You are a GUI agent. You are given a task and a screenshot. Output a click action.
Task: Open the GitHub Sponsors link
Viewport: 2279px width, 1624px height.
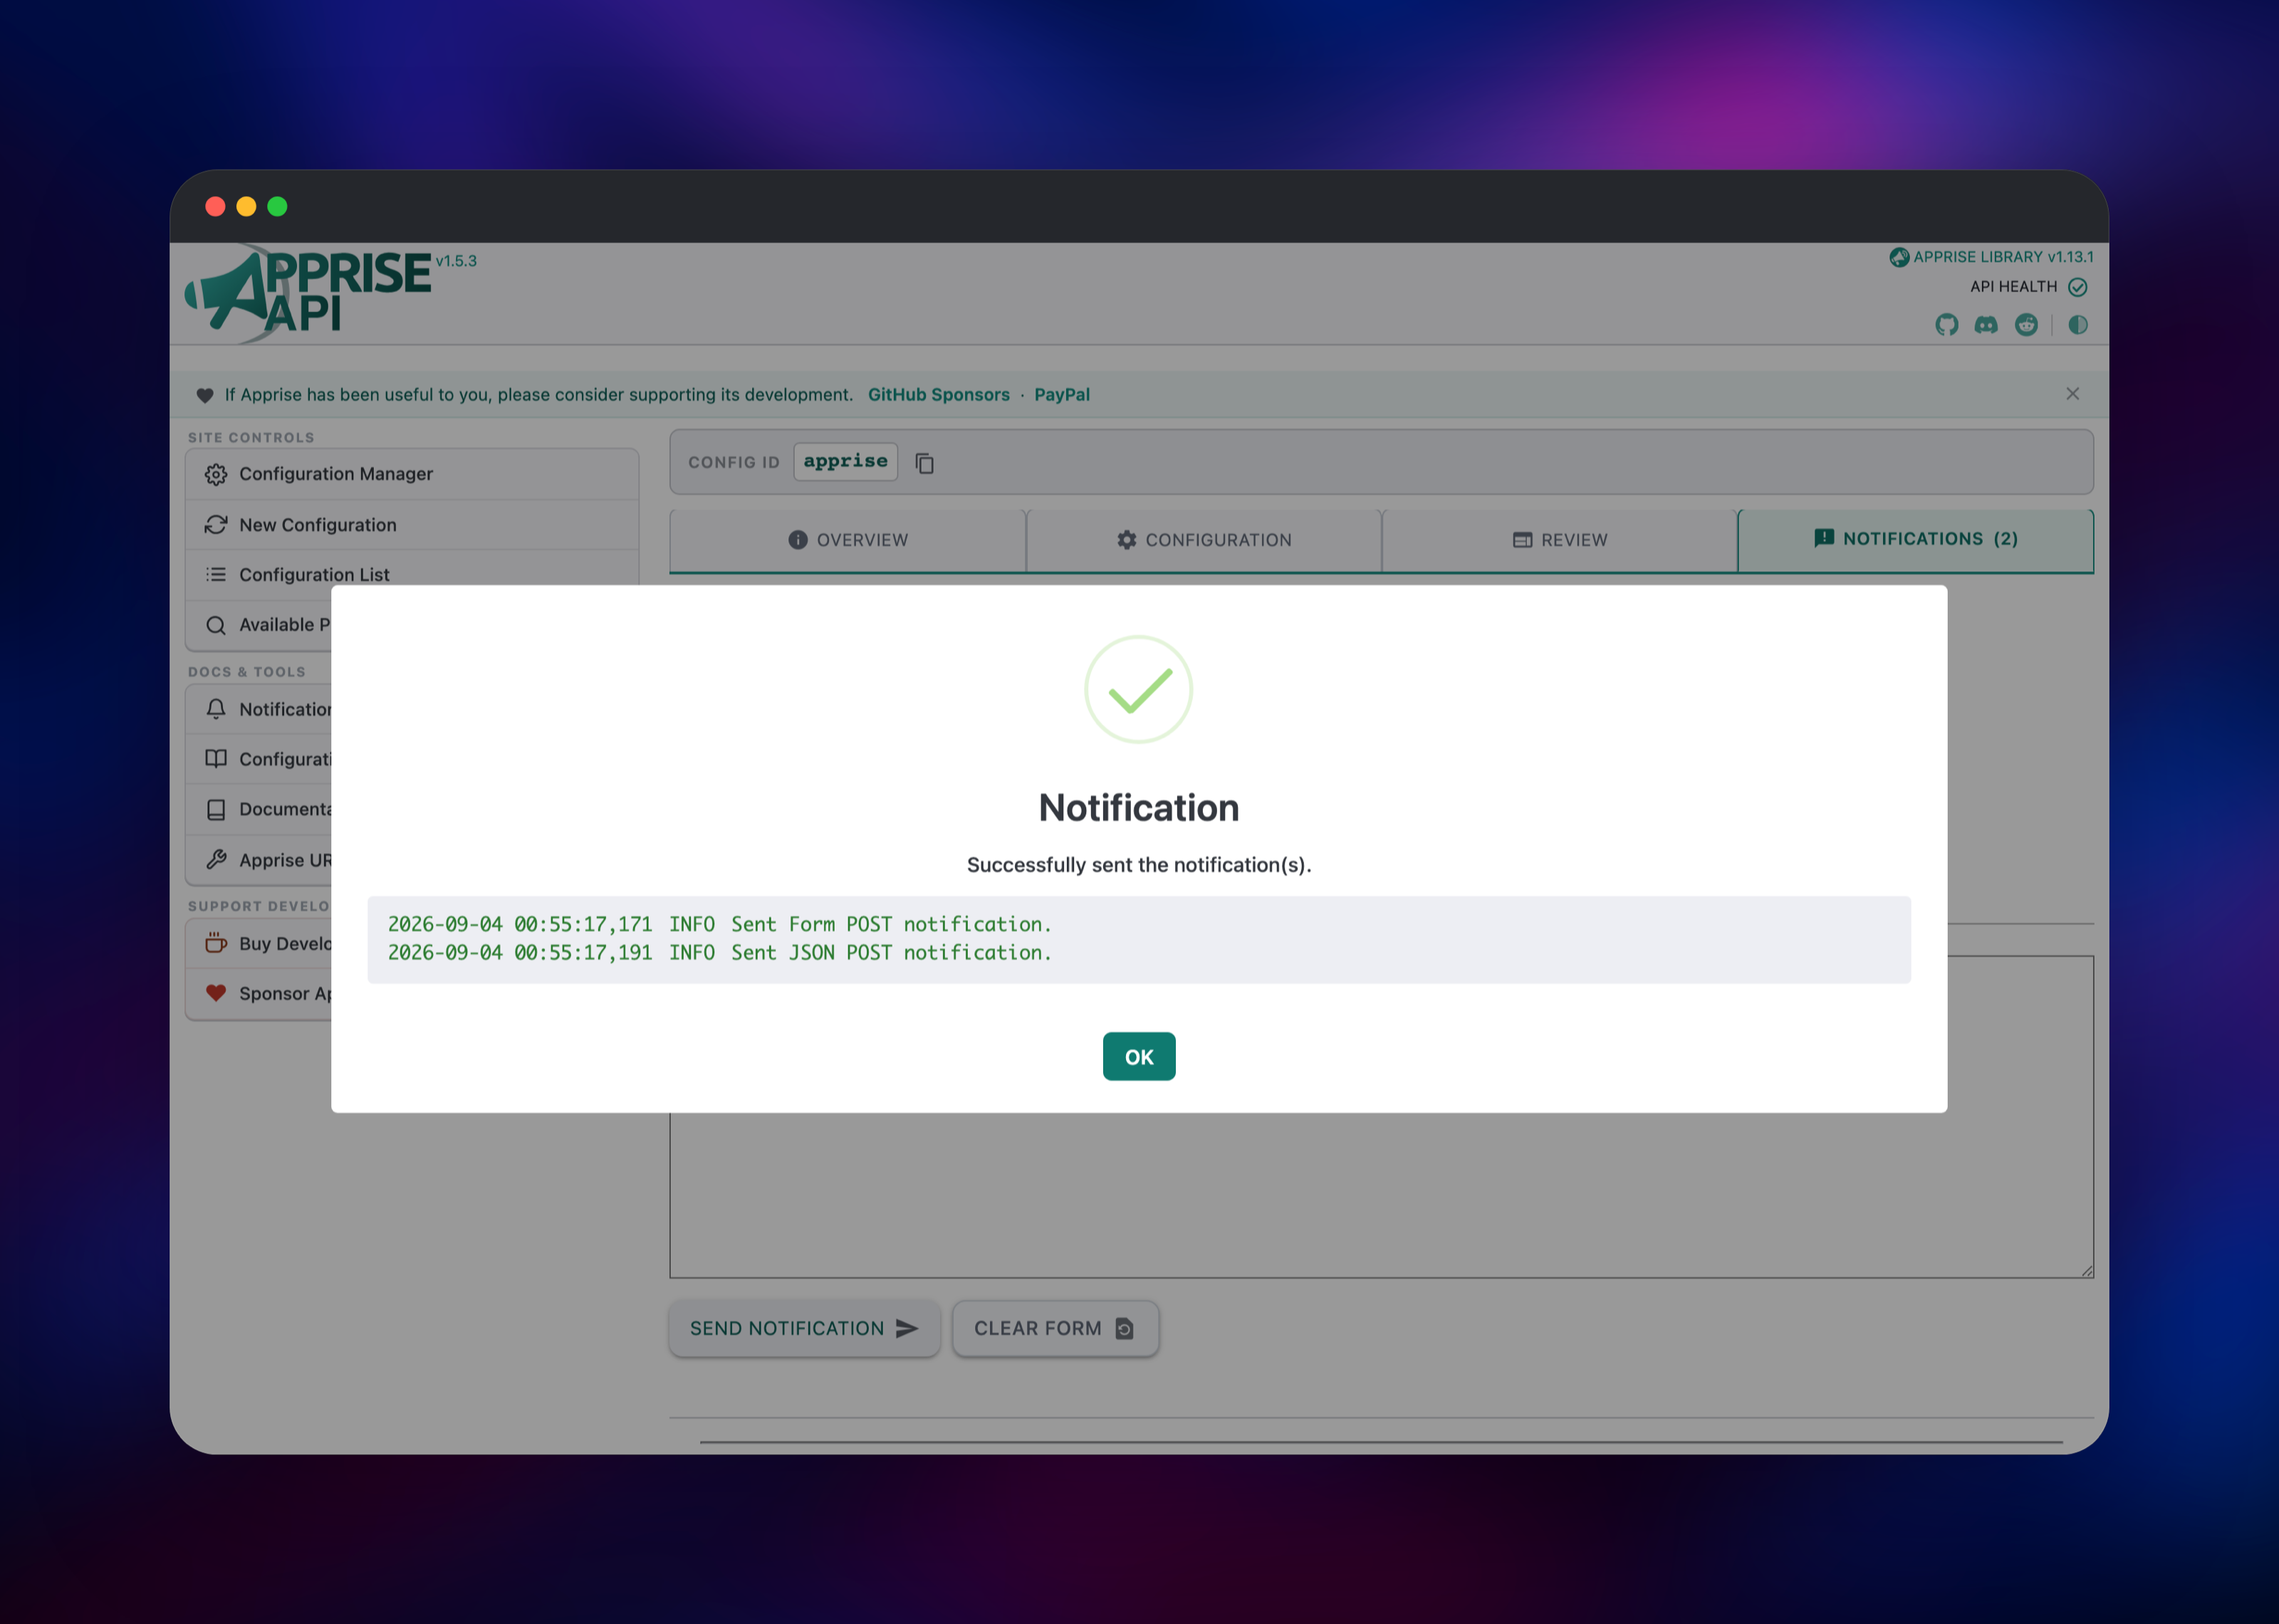938,395
